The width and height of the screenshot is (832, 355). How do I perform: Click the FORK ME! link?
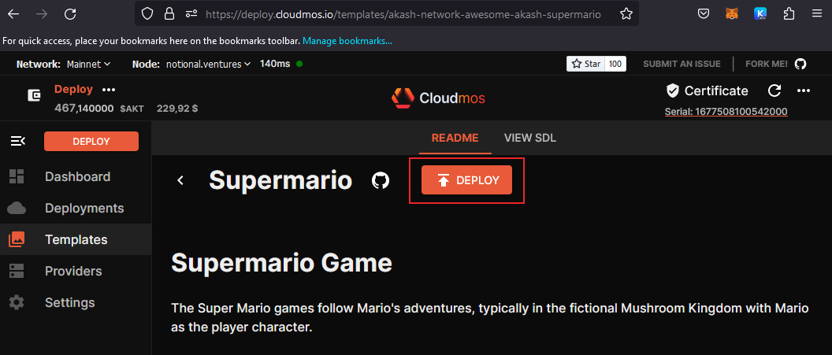coord(776,64)
